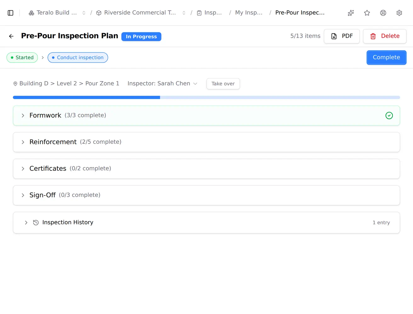
Task: Click the Take over button
Action: coord(223,84)
